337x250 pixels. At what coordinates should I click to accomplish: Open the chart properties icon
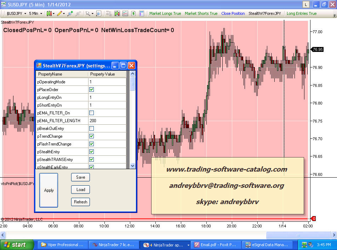point(142,13)
